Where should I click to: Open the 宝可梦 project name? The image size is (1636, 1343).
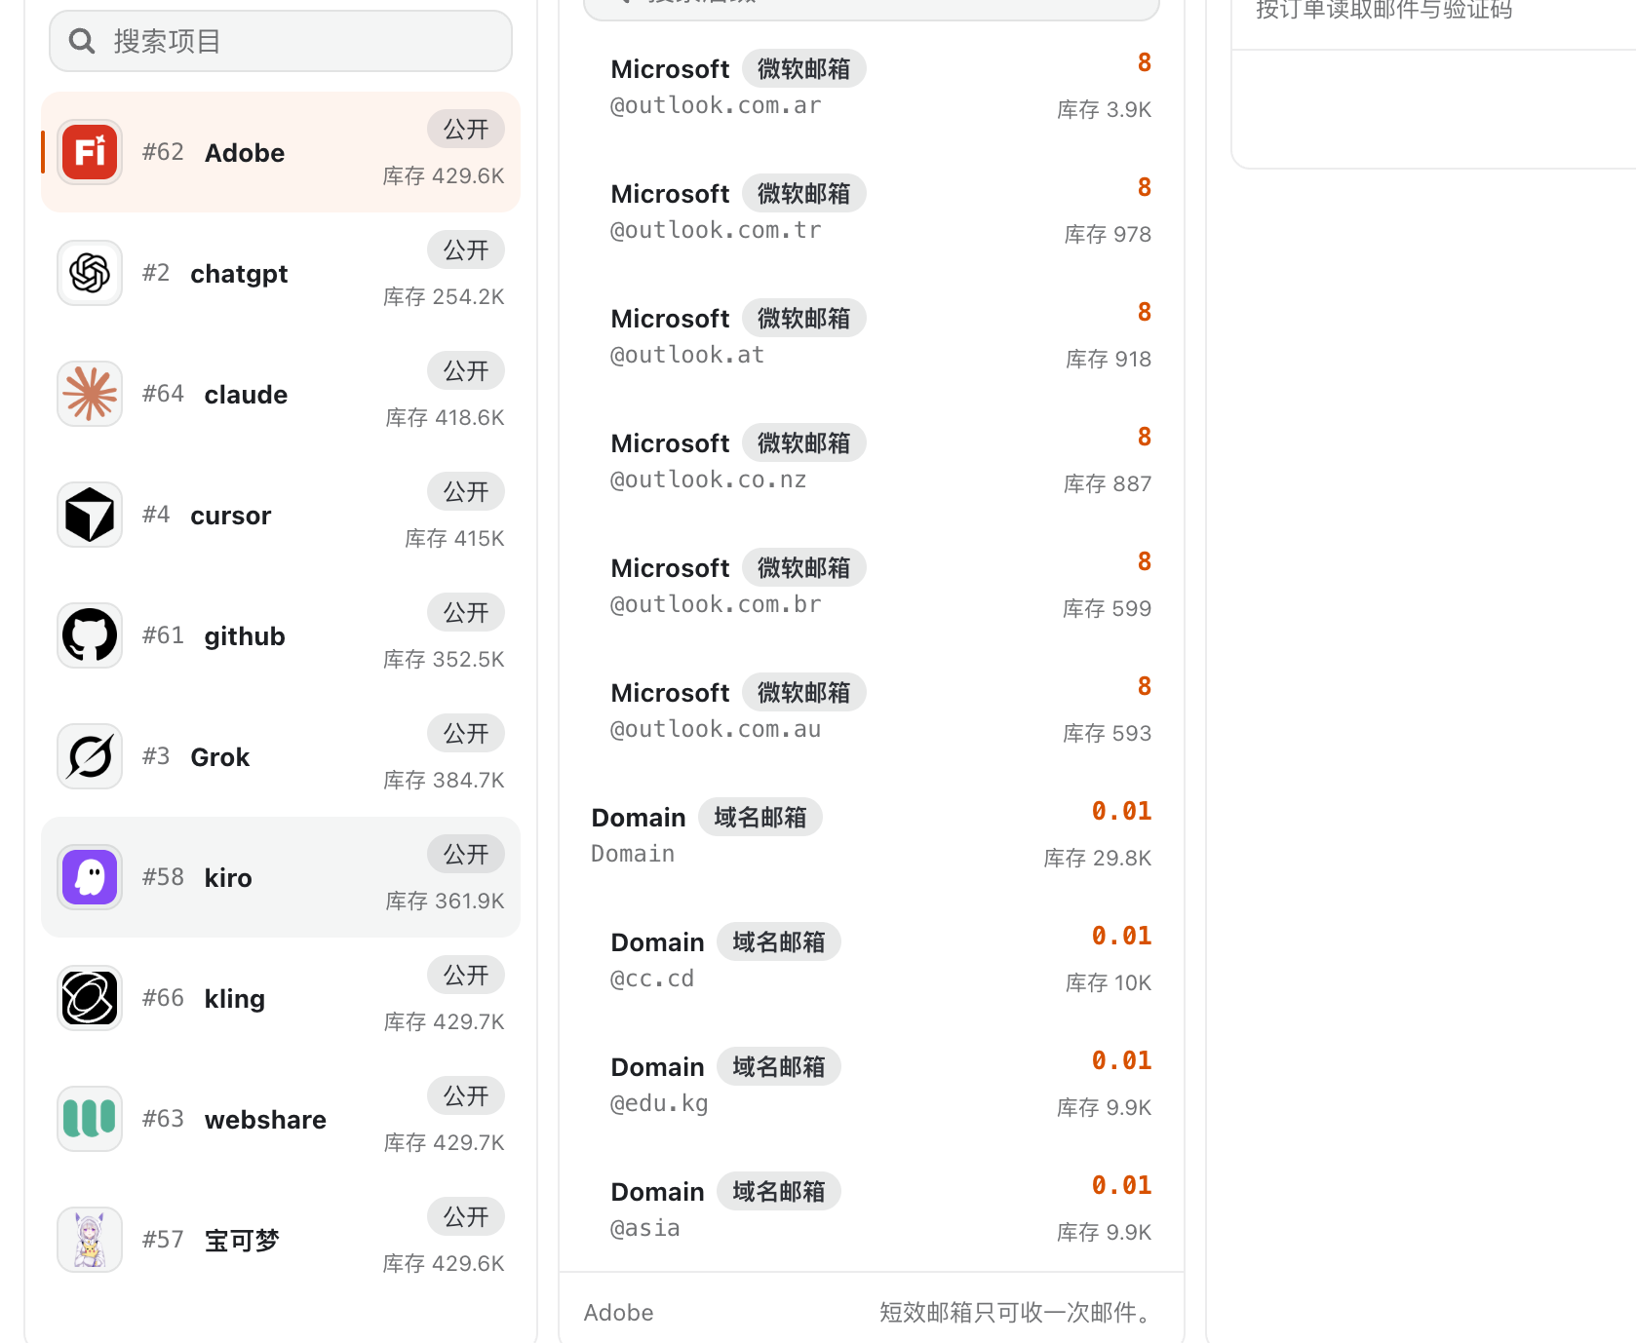[x=242, y=1241]
